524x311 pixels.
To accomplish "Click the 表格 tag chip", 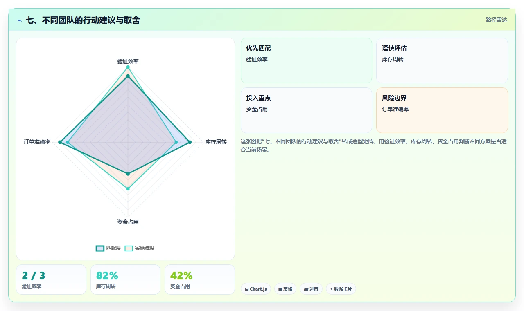I will (285, 289).
